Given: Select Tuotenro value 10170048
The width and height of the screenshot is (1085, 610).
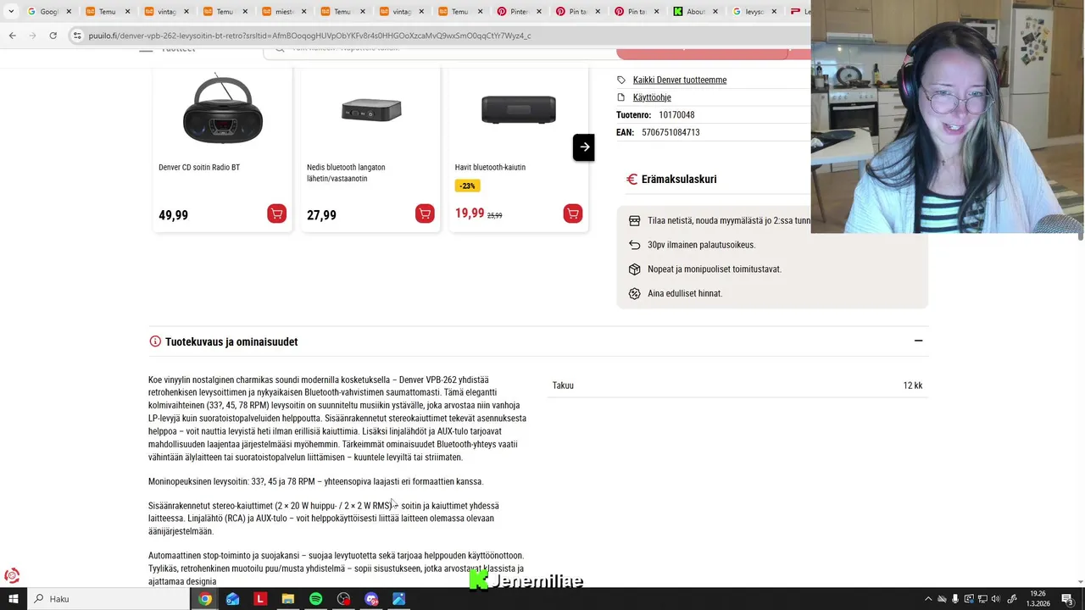Looking at the screenshot, I should coord(676,115).
